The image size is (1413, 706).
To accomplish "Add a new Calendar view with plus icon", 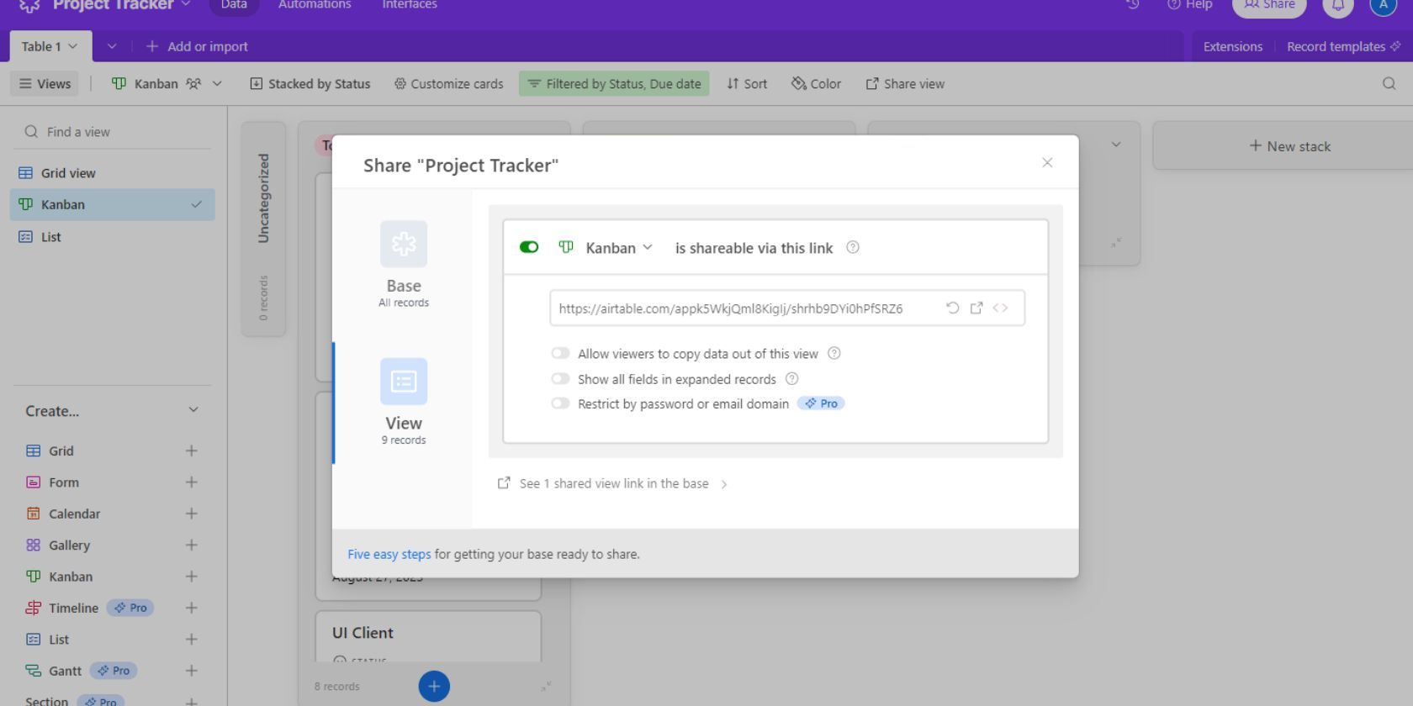I will click(x=192, y=514).
